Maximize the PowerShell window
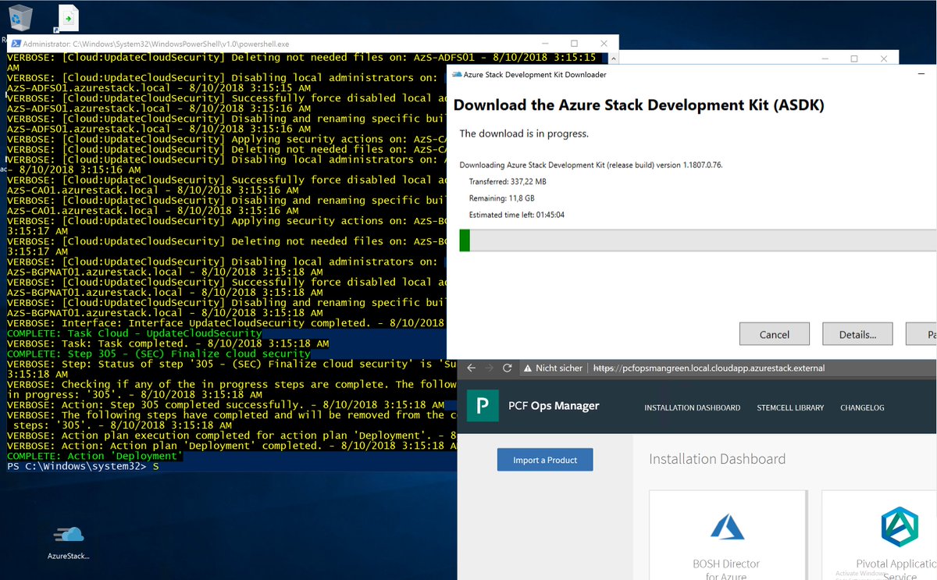This screenshot has width=937, height=580. click(x=575, y=44)
